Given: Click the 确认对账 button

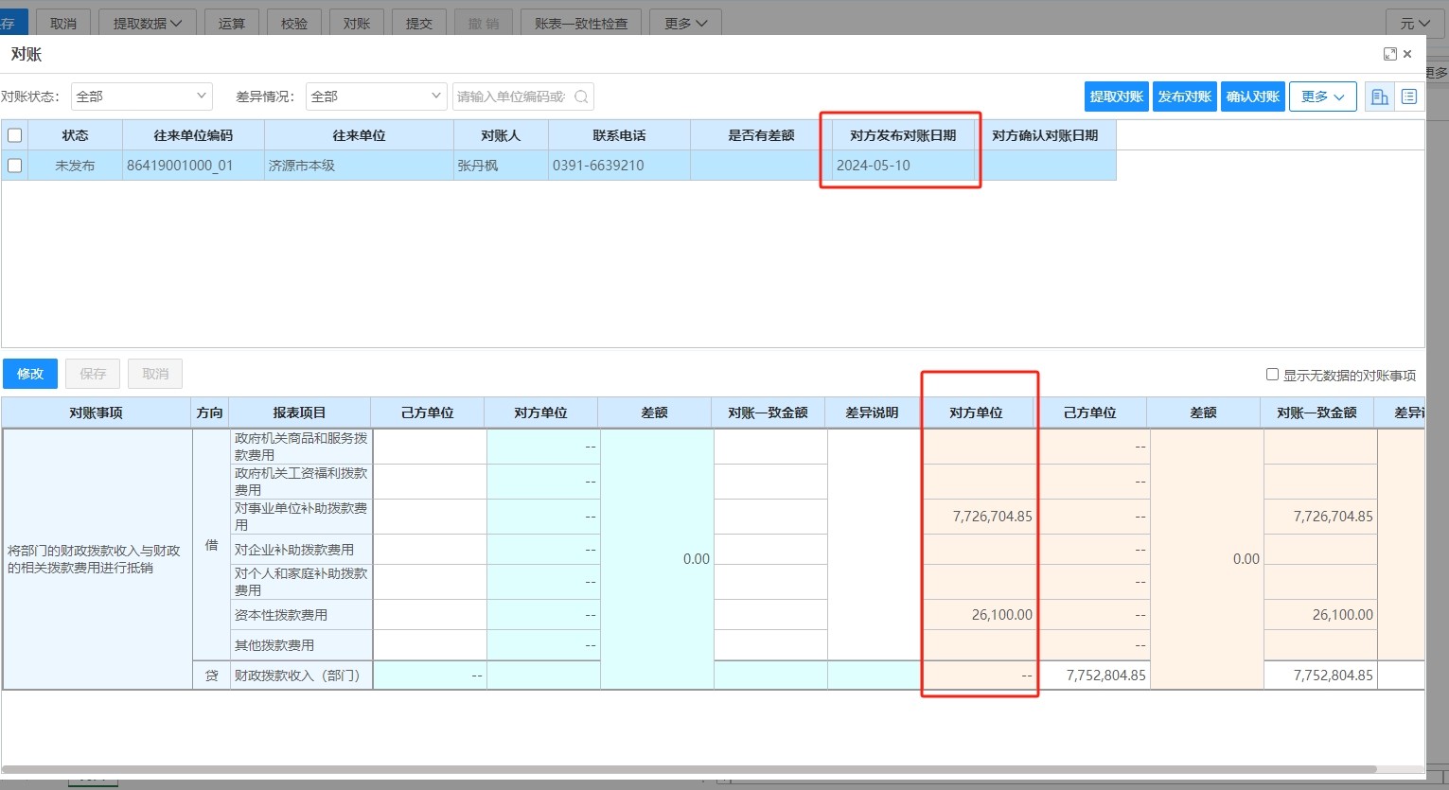Looking at the screenshot, I should [1253, 97].
